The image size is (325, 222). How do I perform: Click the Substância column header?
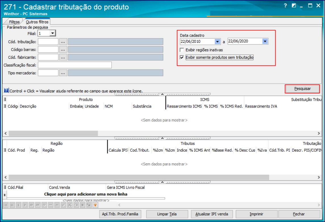click(148, 106)
